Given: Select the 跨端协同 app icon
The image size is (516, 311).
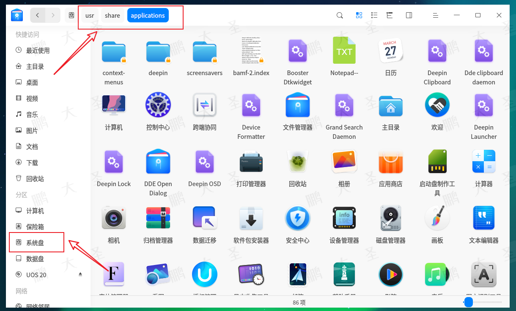Looking at the screenshot, I should [205, 105].
